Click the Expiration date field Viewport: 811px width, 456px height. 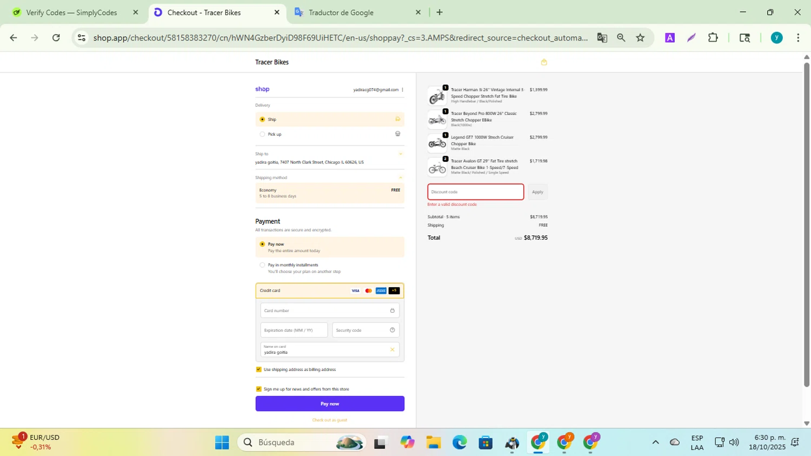coord(294,330)
